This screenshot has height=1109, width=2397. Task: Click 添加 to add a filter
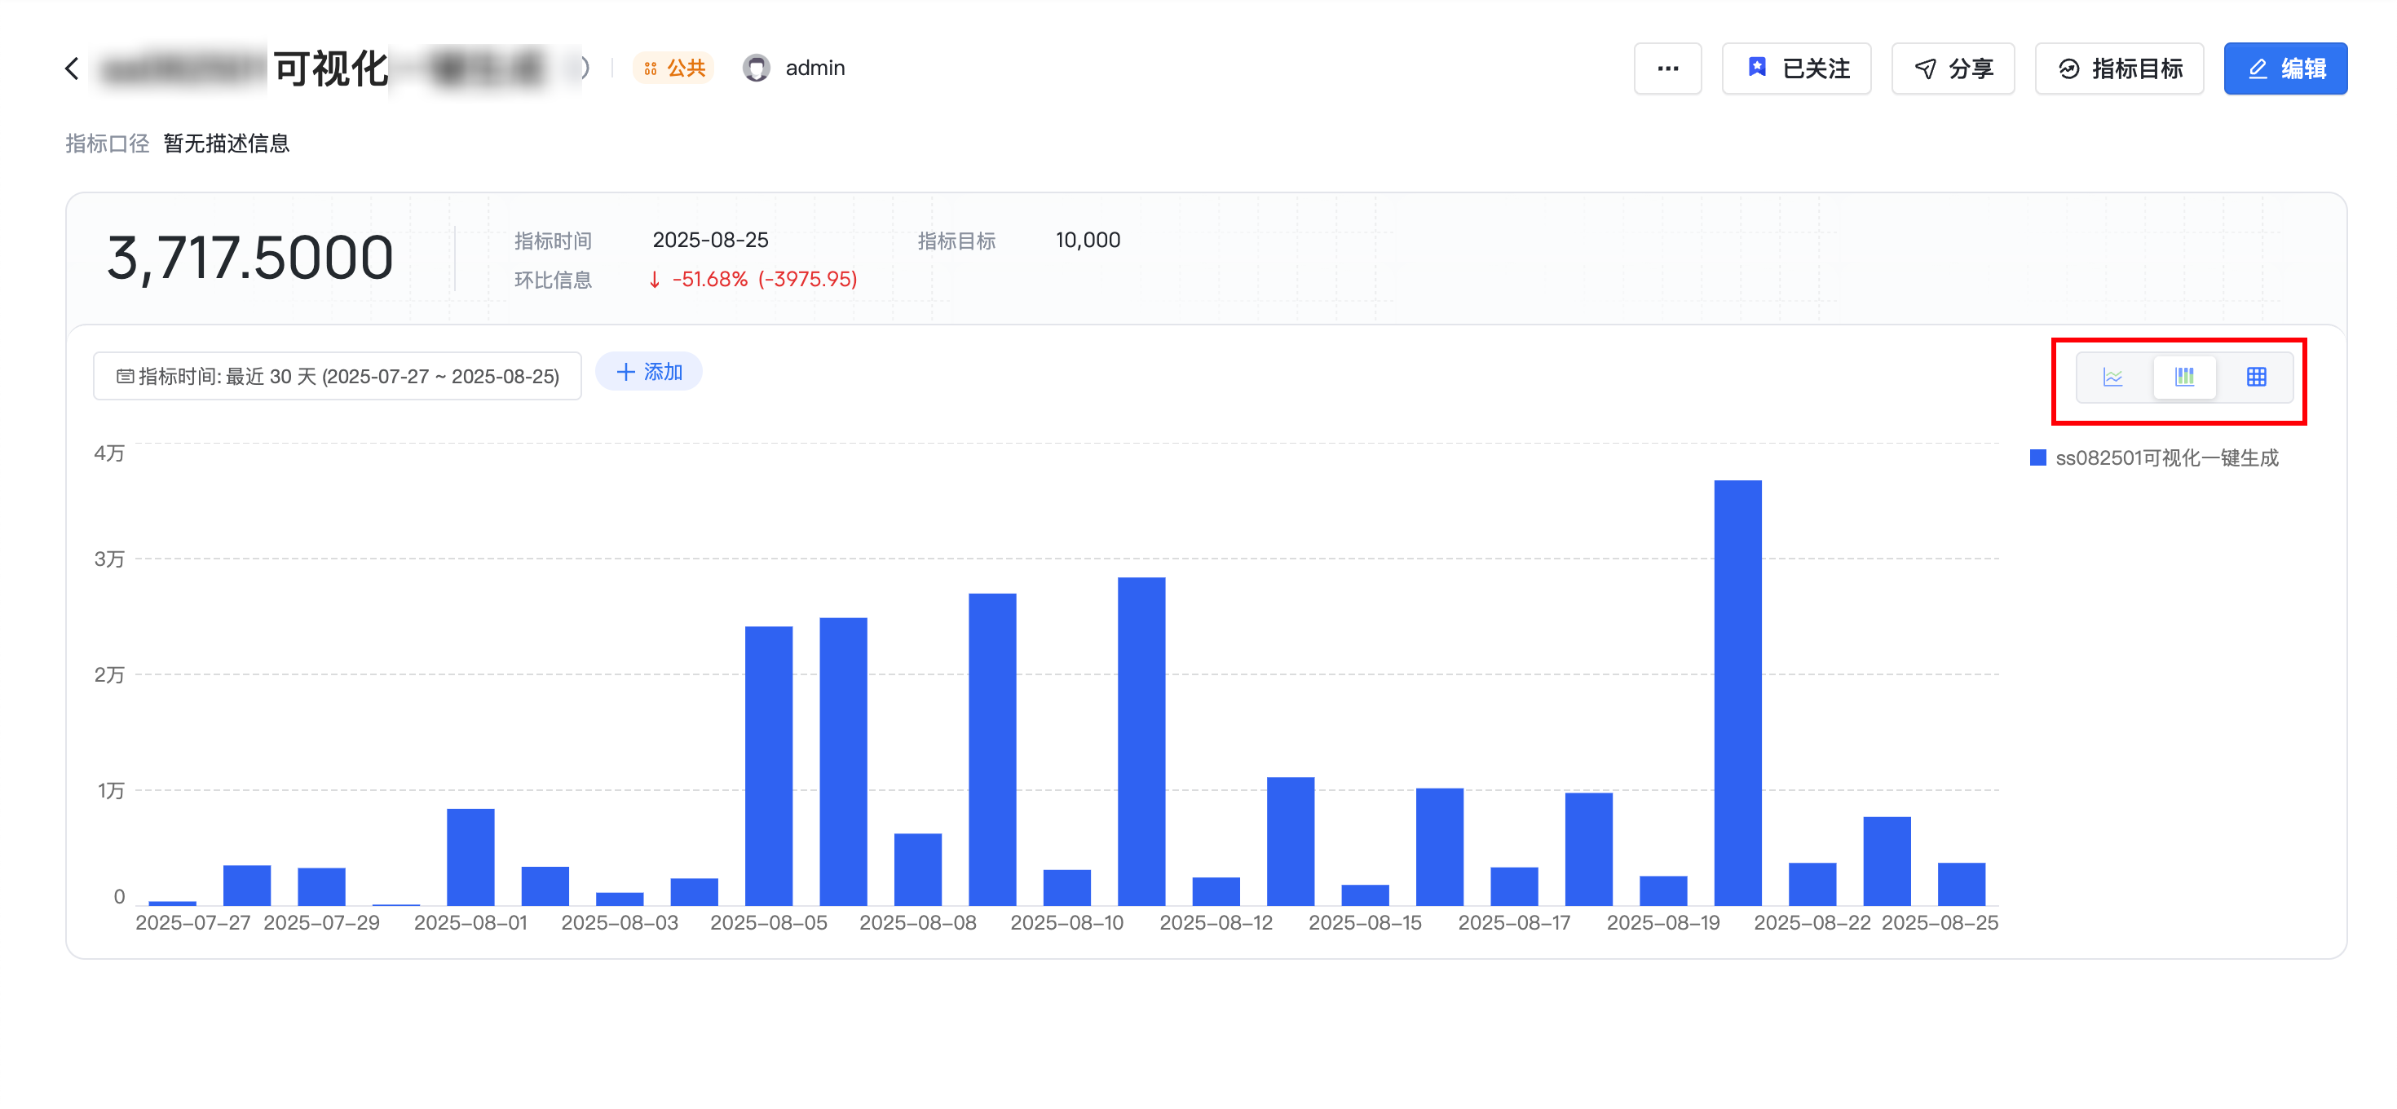(x=648, y=372)
